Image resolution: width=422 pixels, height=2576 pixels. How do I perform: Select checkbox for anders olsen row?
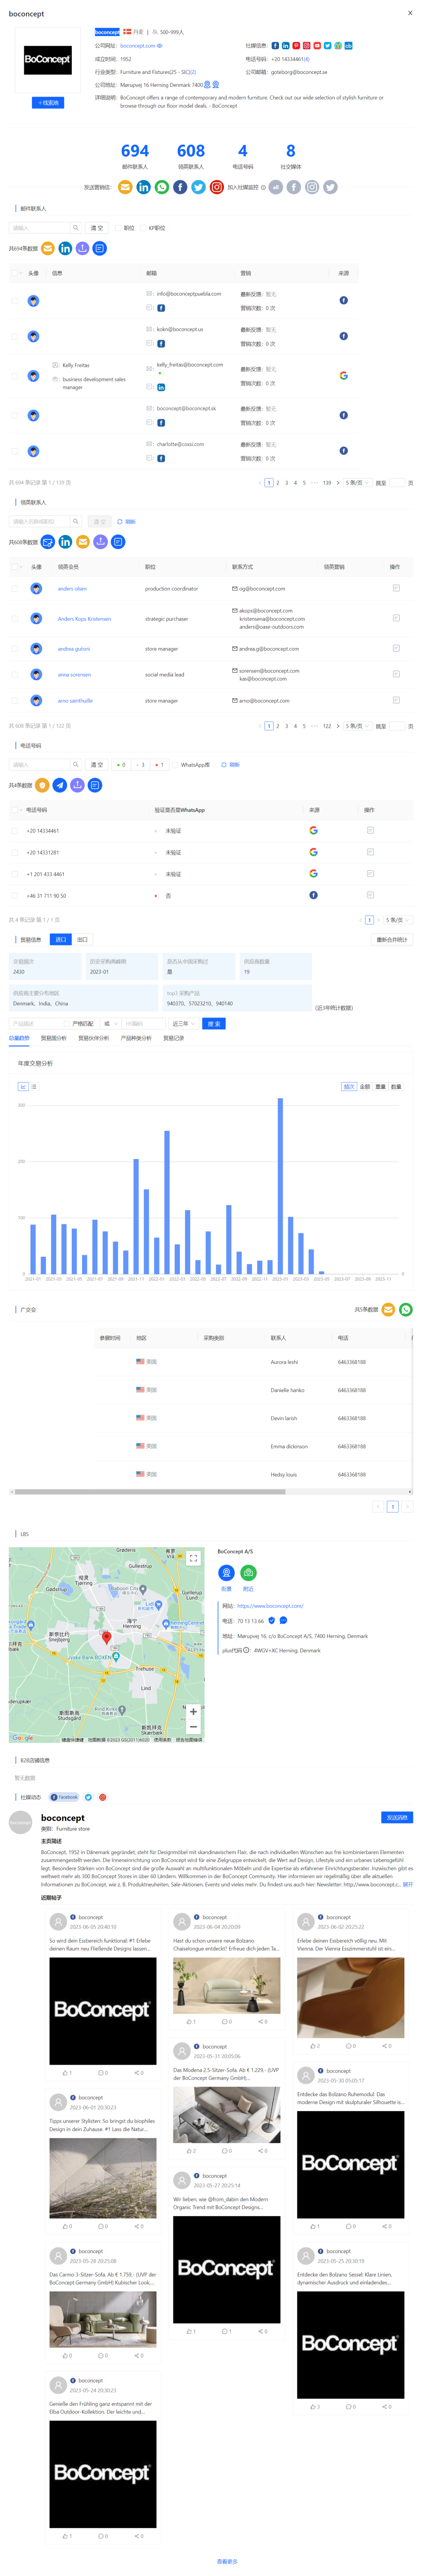pos(14,589)
